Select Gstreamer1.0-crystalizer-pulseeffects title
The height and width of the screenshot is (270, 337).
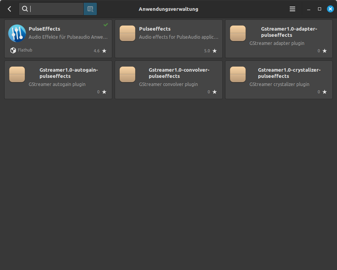pyautogui.click(x=289, y=73)
